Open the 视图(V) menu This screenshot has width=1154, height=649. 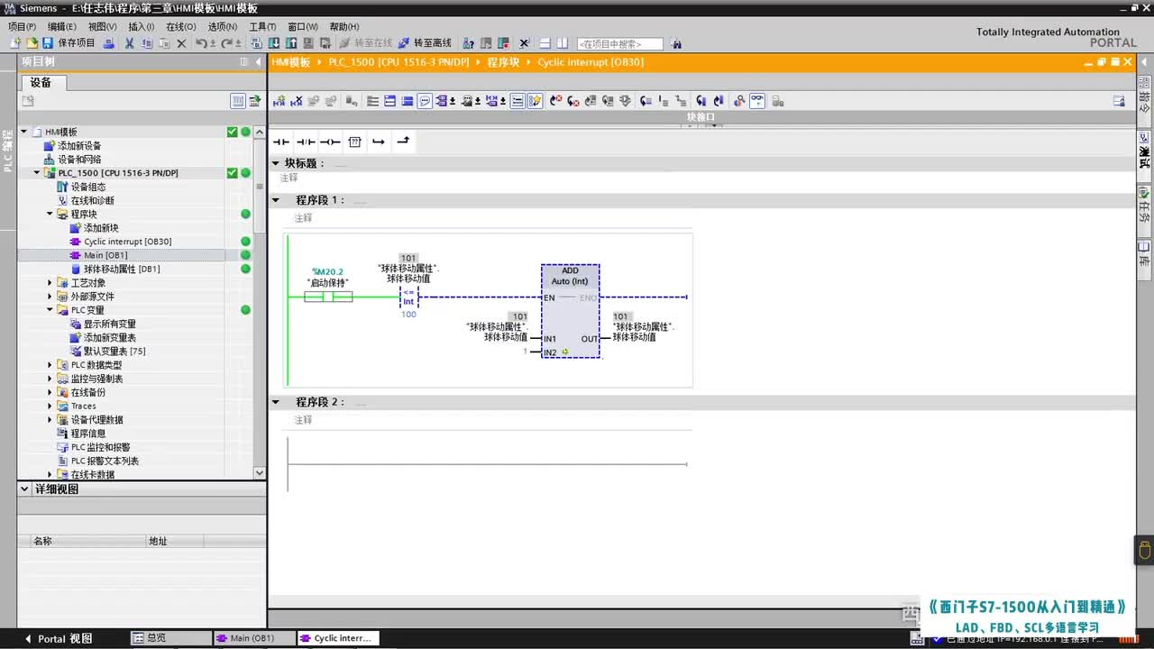pyautogui.click(x=103, y=27)
